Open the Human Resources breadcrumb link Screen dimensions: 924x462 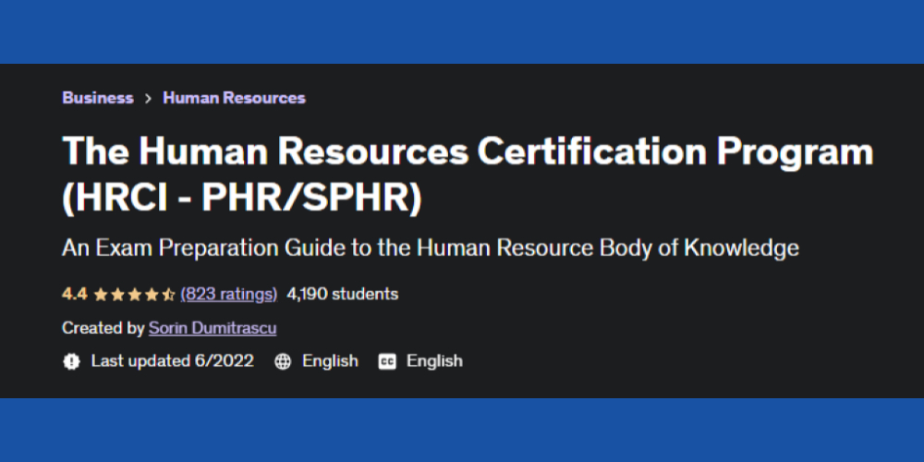234,98
